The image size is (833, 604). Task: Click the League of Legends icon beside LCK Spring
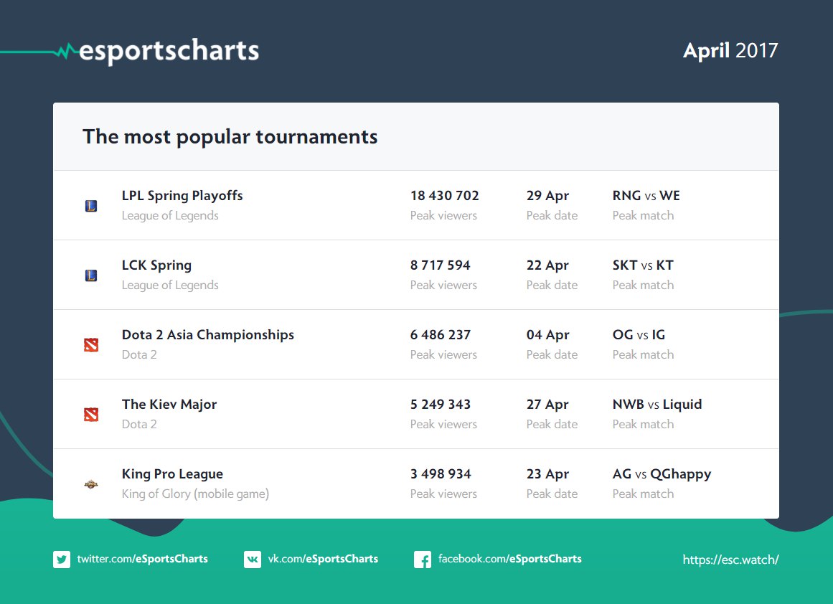click(91, 275)
